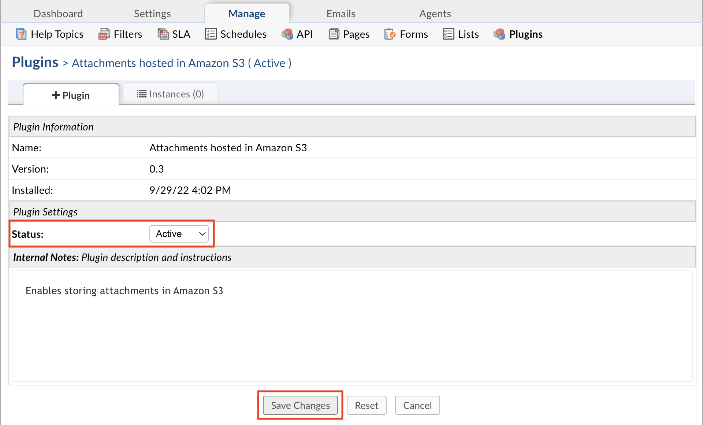The height and width of the screenshot is (425, 703).
Task: Switch to the Dashboard tab
Action: coord(58,13)
